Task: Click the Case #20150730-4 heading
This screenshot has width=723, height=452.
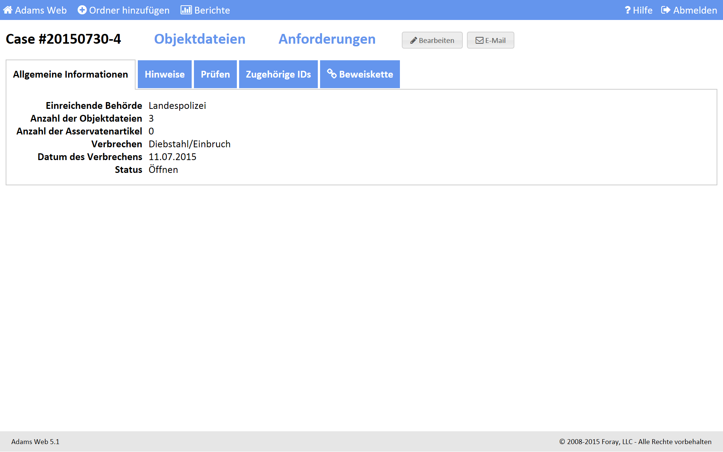Action: pos(63,39)
